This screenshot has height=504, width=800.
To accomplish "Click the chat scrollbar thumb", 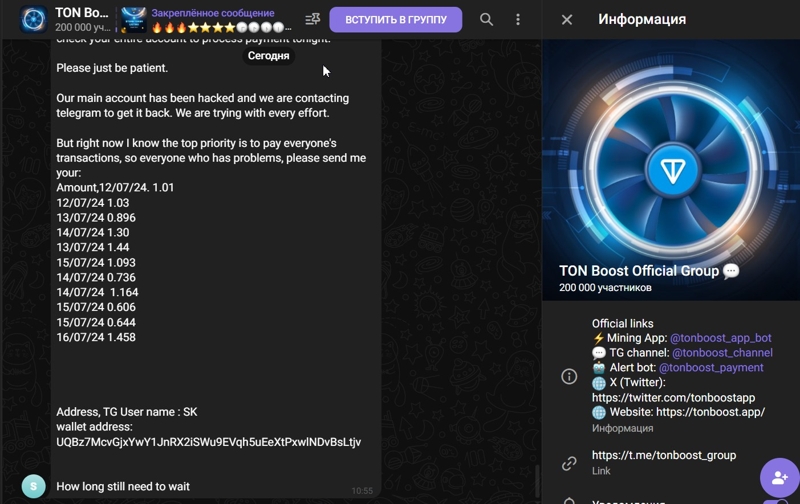I will pos(537,481).
